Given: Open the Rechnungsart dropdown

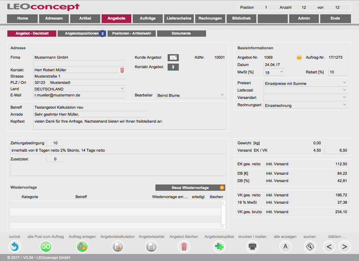Looking at the screenshot, I should pyautogui.click(x=344, y=105).
